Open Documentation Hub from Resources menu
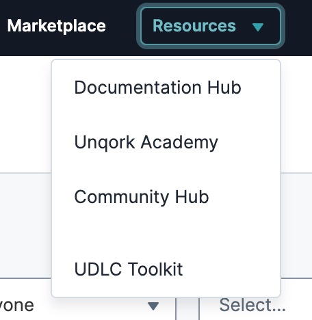 coord(157,88)
